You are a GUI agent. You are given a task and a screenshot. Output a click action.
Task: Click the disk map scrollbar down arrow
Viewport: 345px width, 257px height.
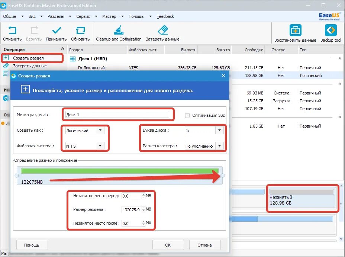pos(341,239)
